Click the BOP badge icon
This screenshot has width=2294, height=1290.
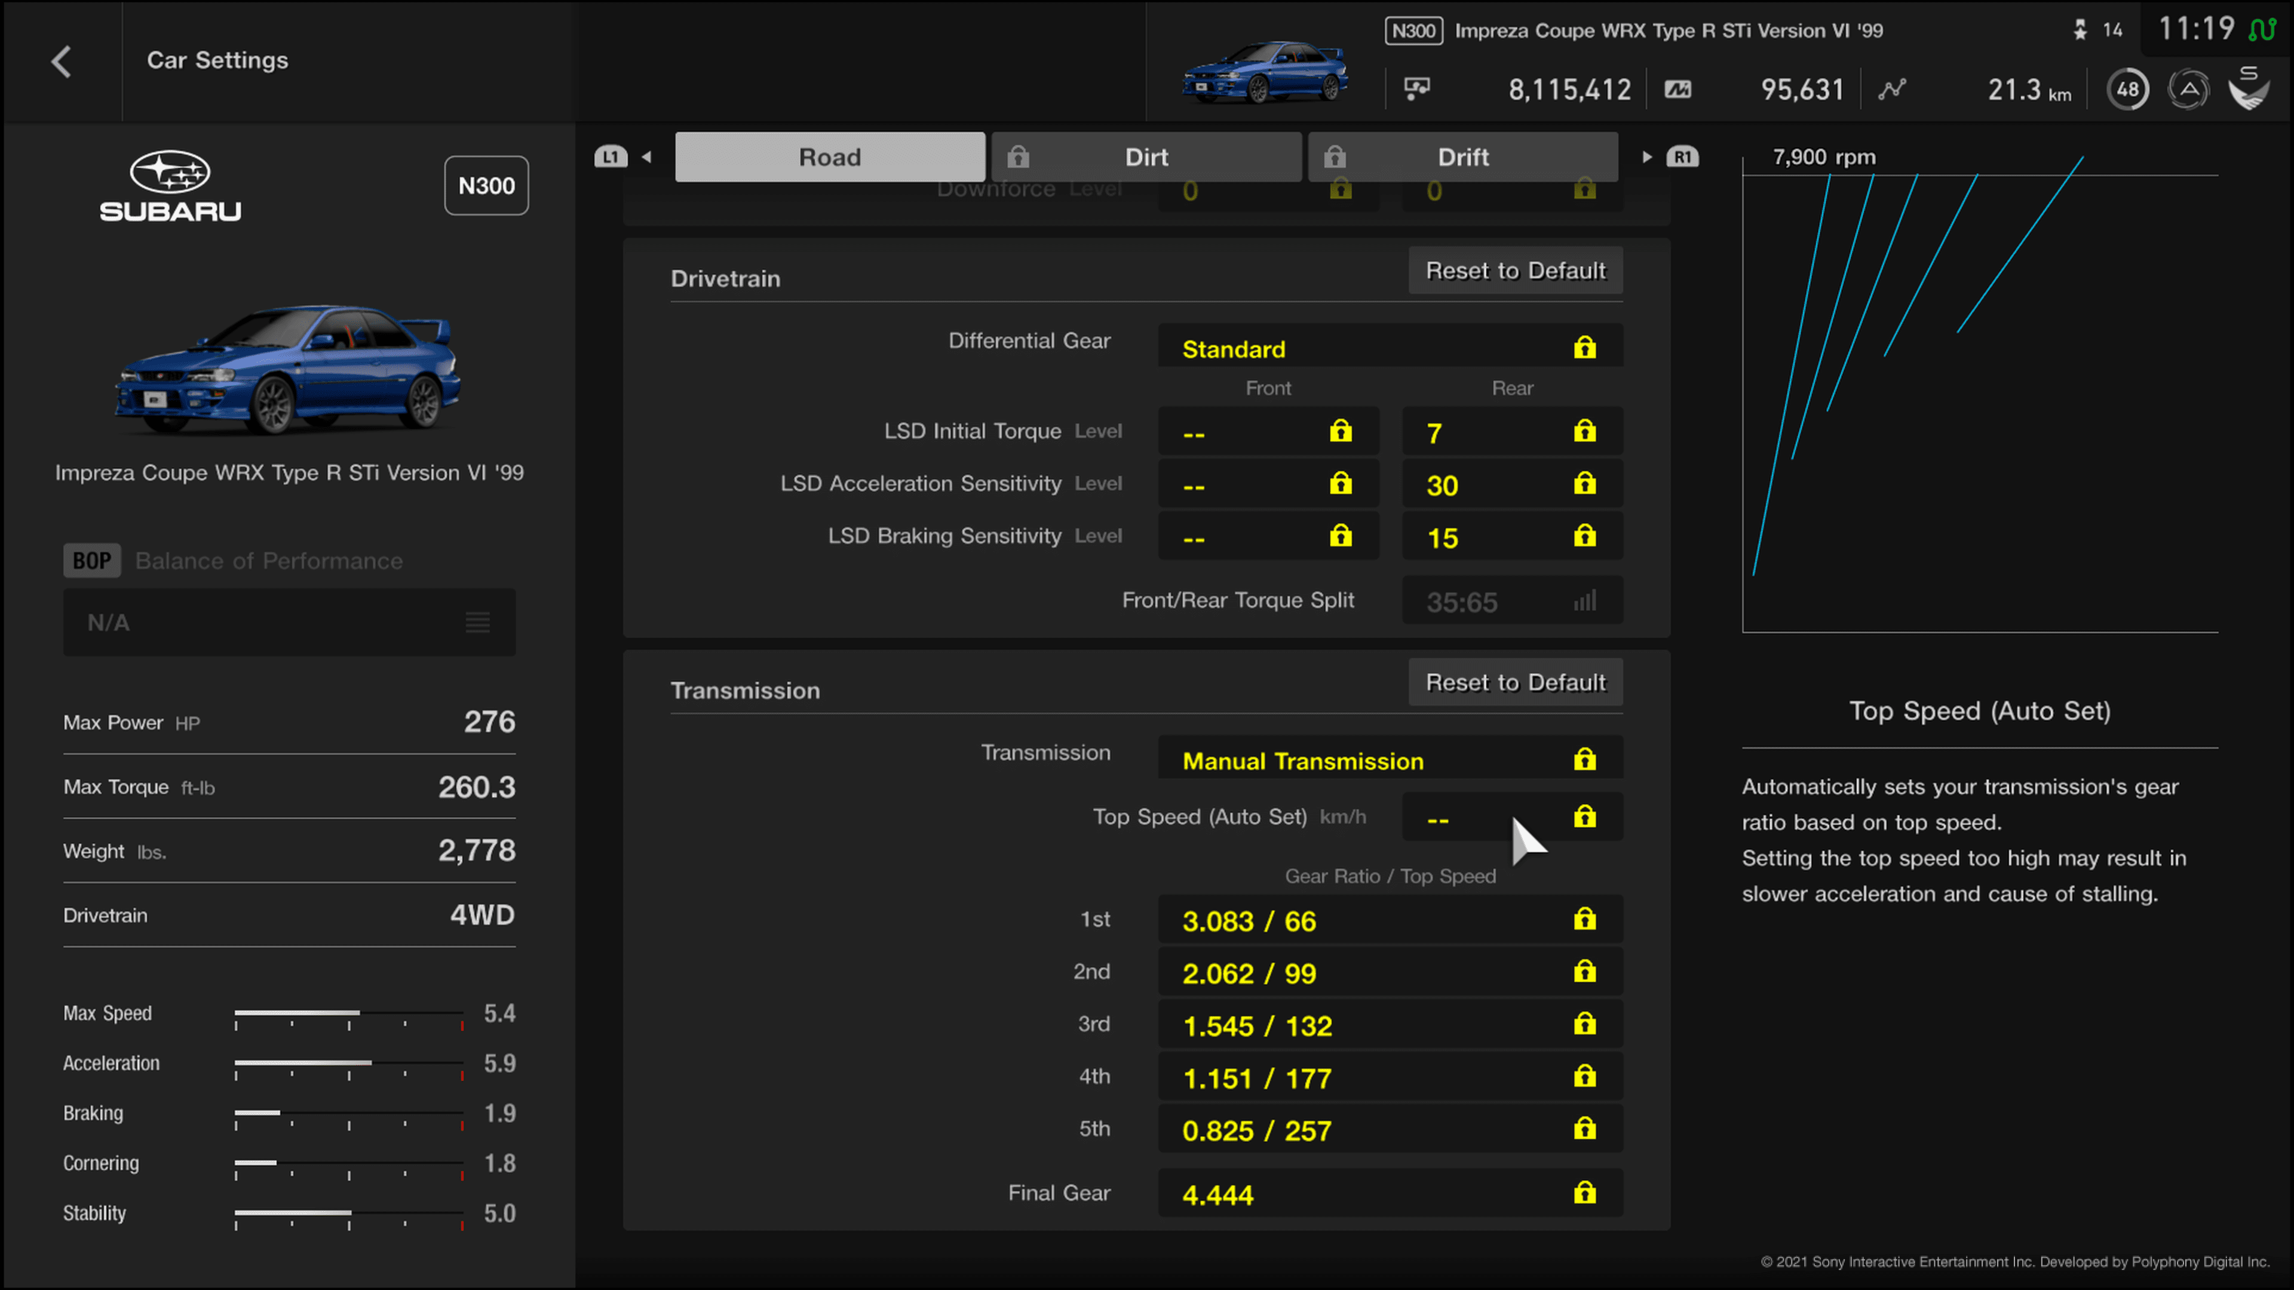92,561
